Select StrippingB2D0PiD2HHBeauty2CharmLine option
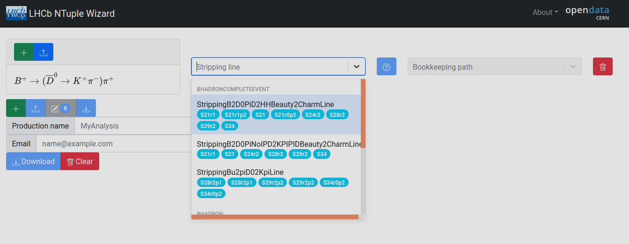The height and width of the screenshot is (244, 629). tap(265, 104)
